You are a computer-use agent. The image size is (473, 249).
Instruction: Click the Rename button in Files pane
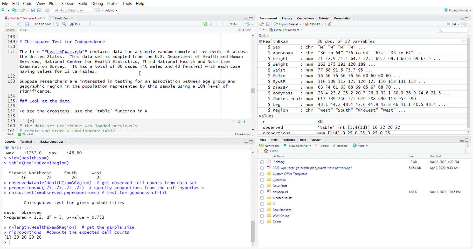tap(340, 146)
